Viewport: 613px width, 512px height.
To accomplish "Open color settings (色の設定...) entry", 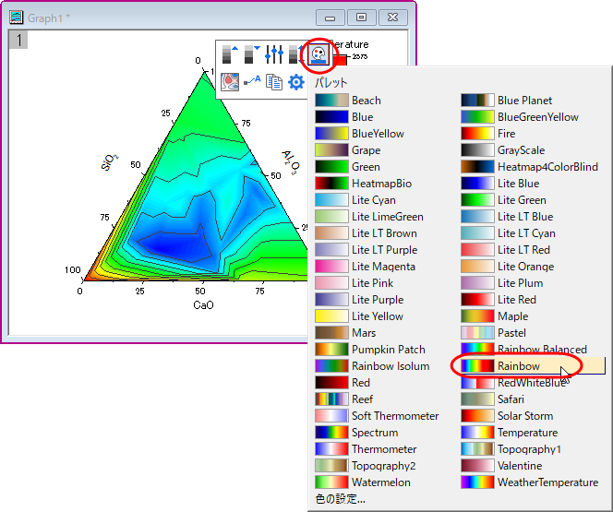I will 340,499.
